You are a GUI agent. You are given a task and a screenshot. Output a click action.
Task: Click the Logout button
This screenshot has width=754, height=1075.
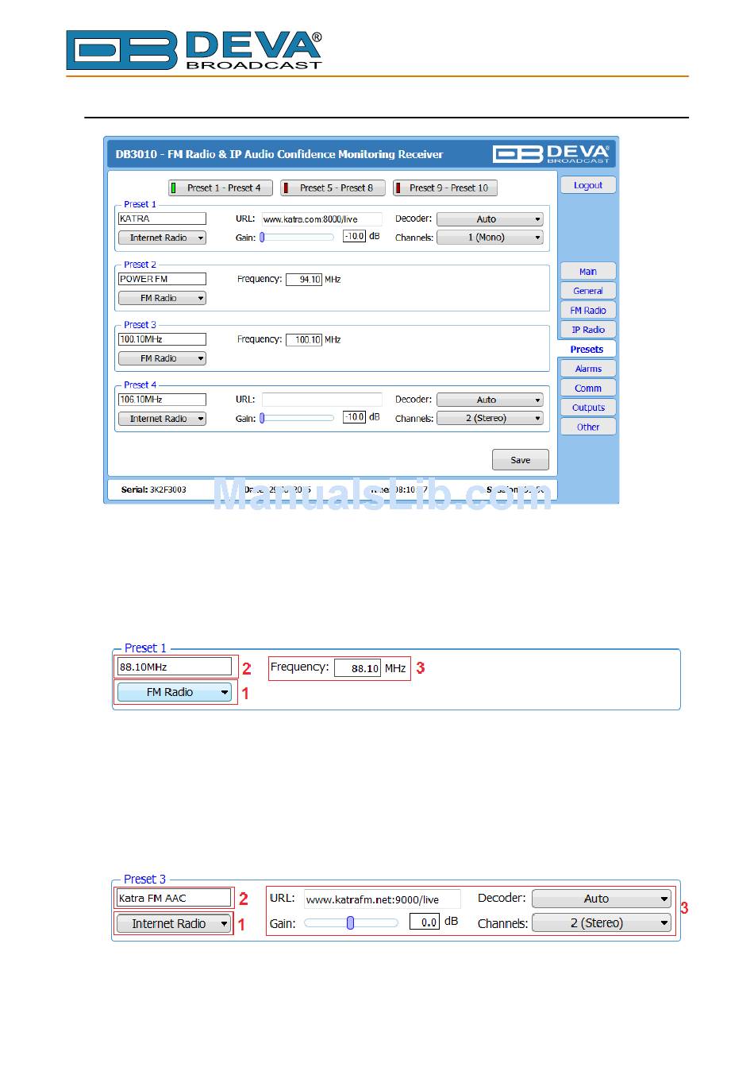coord(588,185)
